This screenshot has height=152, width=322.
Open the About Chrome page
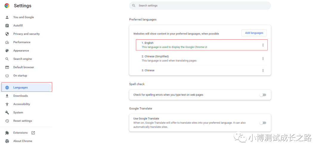click(23, 141)
